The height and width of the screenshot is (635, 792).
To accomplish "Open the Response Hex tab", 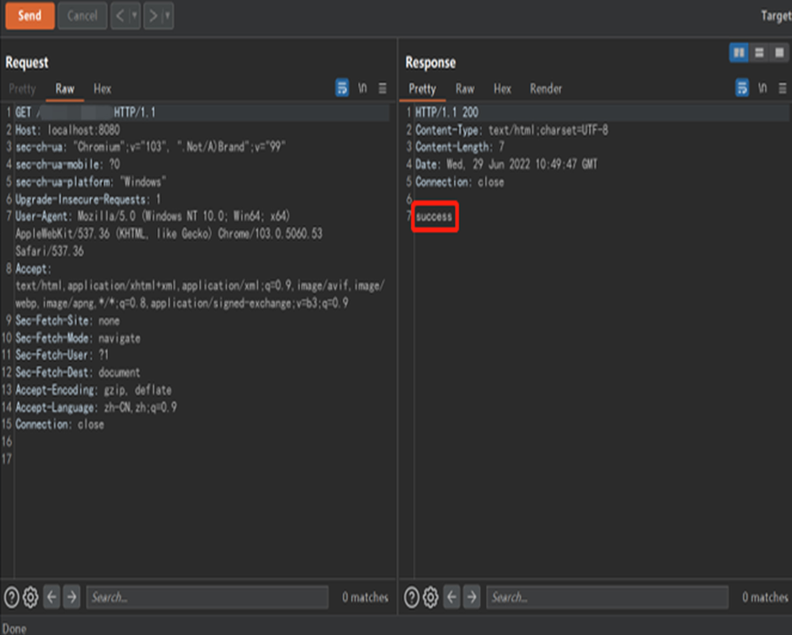I will [502, 89].
